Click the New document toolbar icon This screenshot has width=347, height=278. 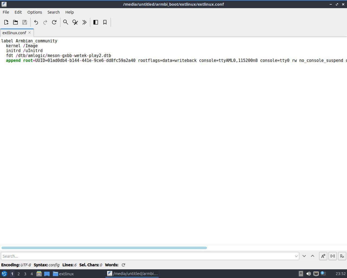[6, 22]
